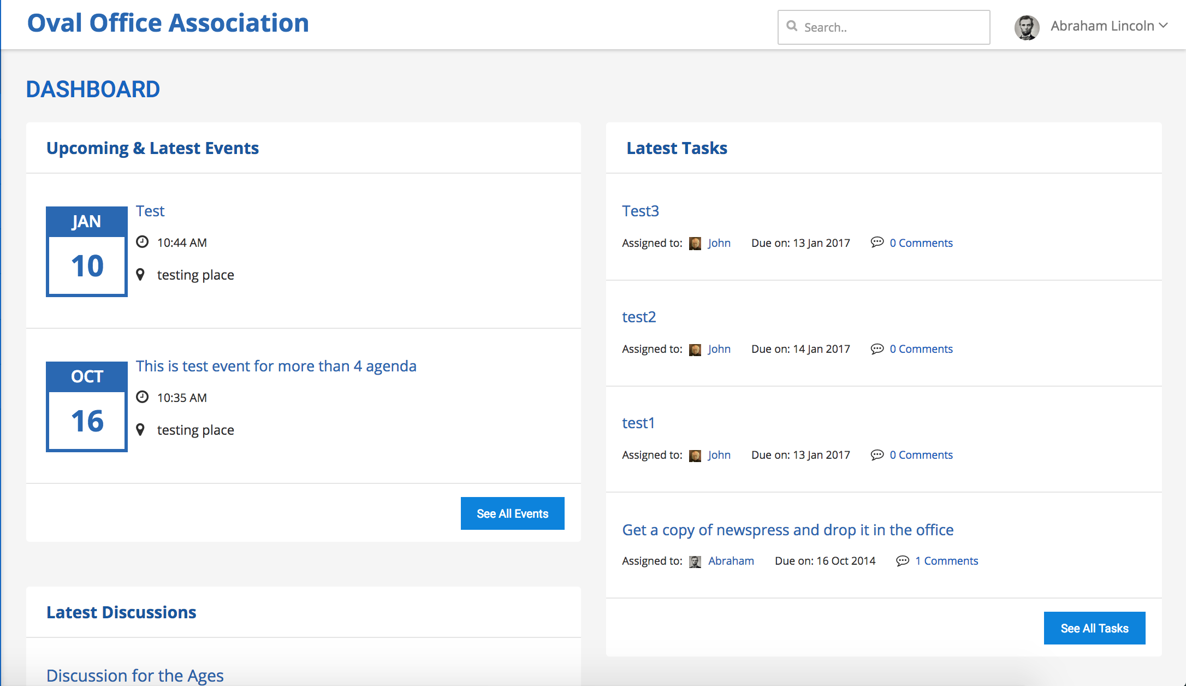Open the test2 task
This screenshot has height=686, width=1186.
coord(639,317)
